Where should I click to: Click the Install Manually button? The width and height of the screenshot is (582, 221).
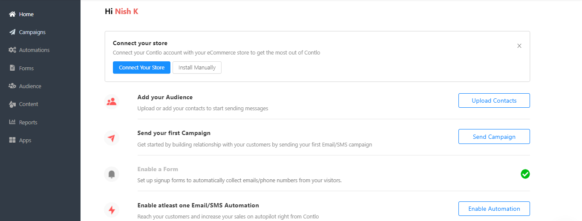coord(197,68)
